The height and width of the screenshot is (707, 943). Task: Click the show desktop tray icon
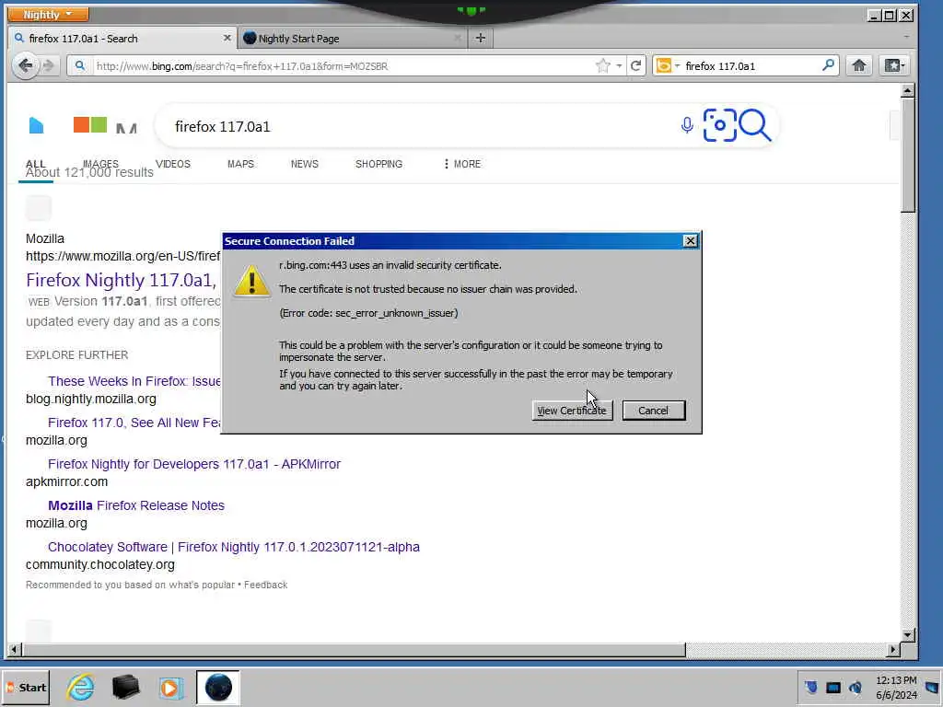pos(932,687)
